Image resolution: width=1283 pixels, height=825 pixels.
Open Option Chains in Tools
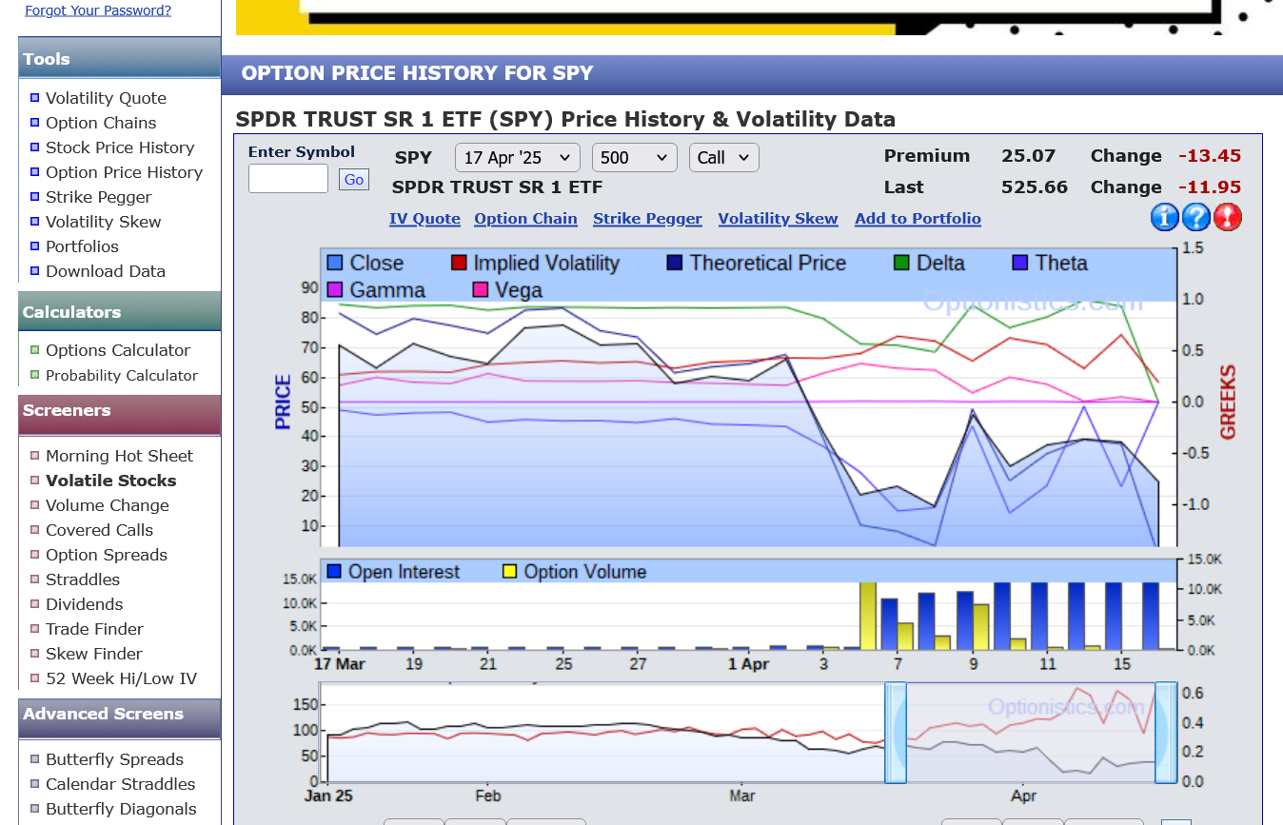[101, 123]
